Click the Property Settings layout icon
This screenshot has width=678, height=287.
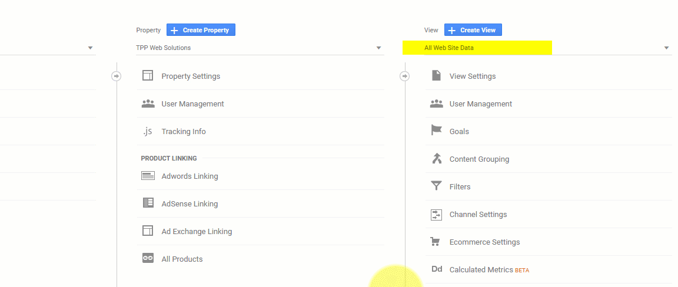[148, 76]
